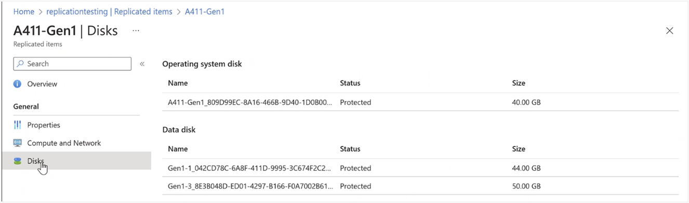Go to Home breadcrumb

click(24, 11)
